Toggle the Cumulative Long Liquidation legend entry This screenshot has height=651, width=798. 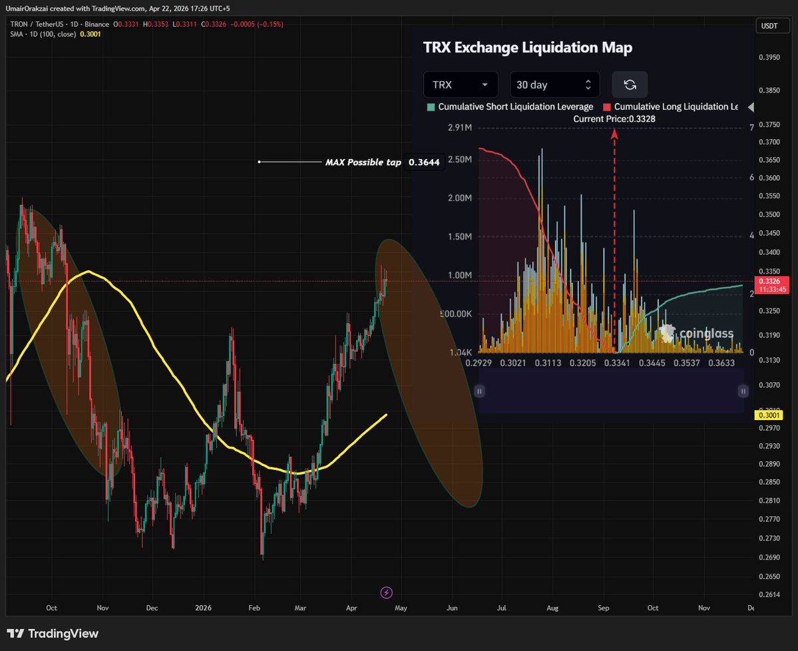pos(677,107)
